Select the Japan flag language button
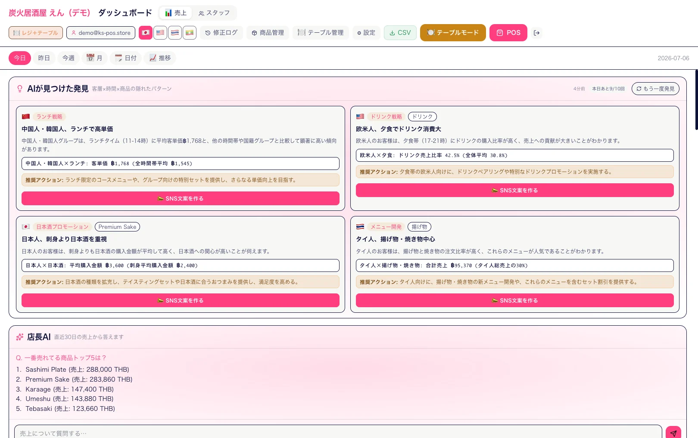Image resolution: width=698 pixels, height=438 pixels. pyautogui.click(x=146, y=33)
